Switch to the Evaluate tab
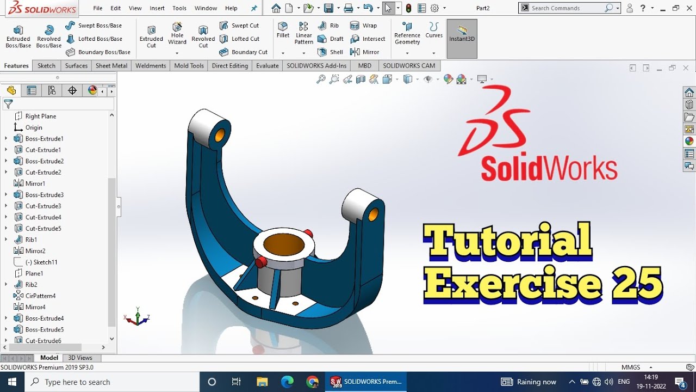This screenshot has width=696, height=392. point(268,66)
